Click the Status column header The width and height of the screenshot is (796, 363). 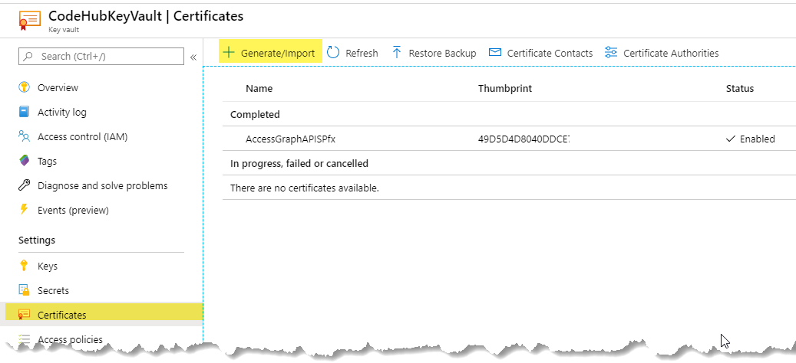[x=740, y=89]
